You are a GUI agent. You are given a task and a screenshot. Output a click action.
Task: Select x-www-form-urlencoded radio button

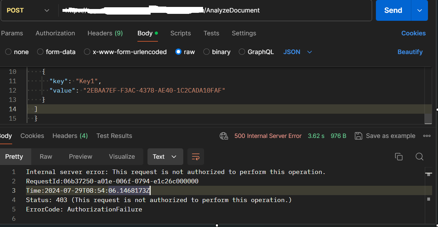click(87, 52)
